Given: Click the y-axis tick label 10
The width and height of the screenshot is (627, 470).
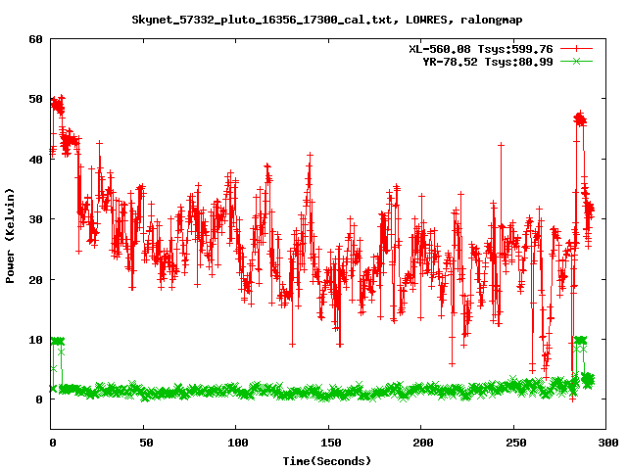Looking at the screenshot, I should [x=36, y=340].
